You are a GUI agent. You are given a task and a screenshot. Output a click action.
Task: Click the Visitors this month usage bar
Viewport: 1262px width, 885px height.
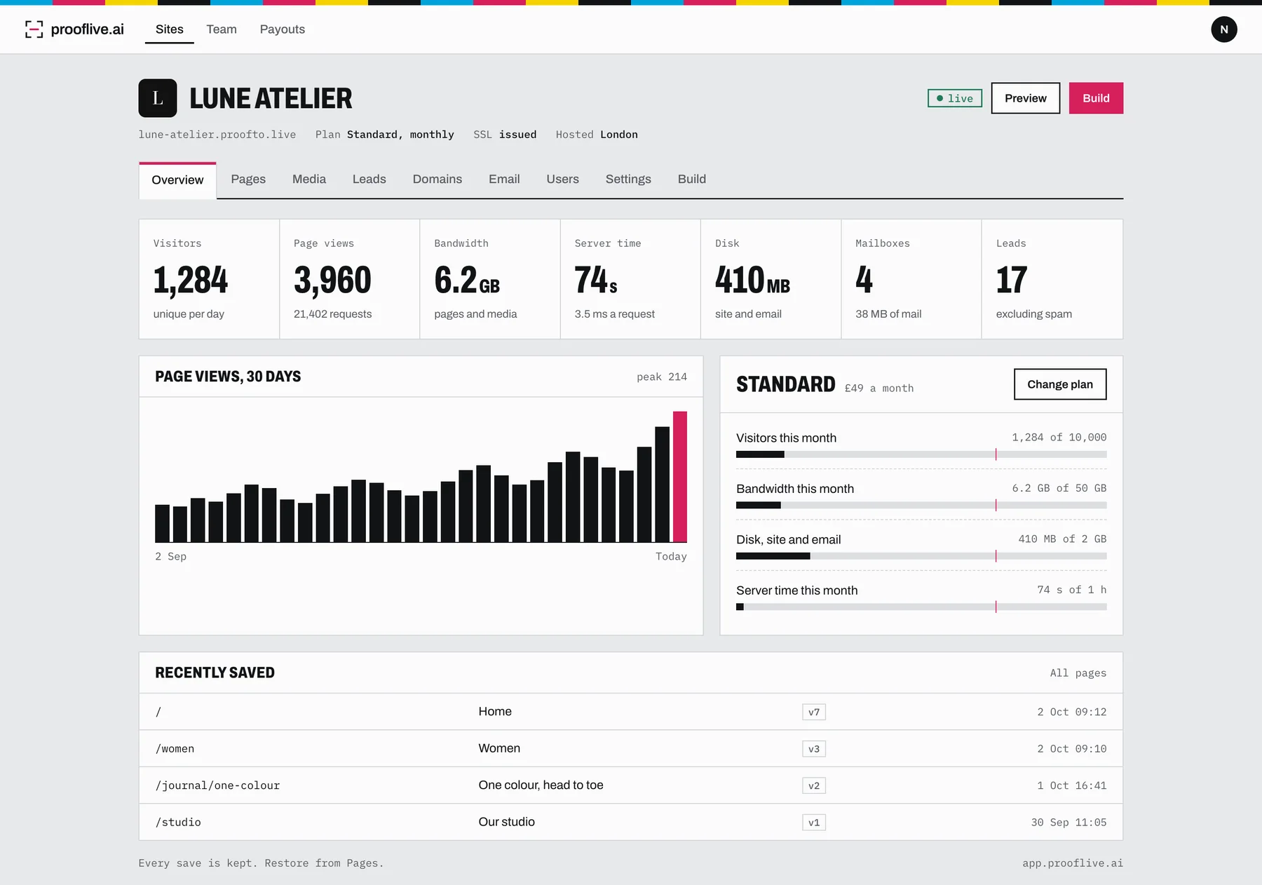921,454
